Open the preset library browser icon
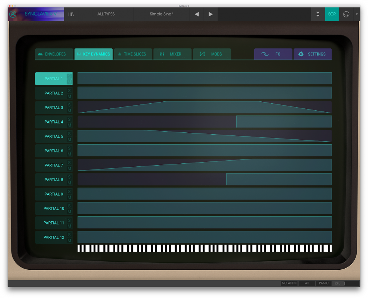This screenshot has height=298, width=368. pyautogui.click(x=71, y=14)
